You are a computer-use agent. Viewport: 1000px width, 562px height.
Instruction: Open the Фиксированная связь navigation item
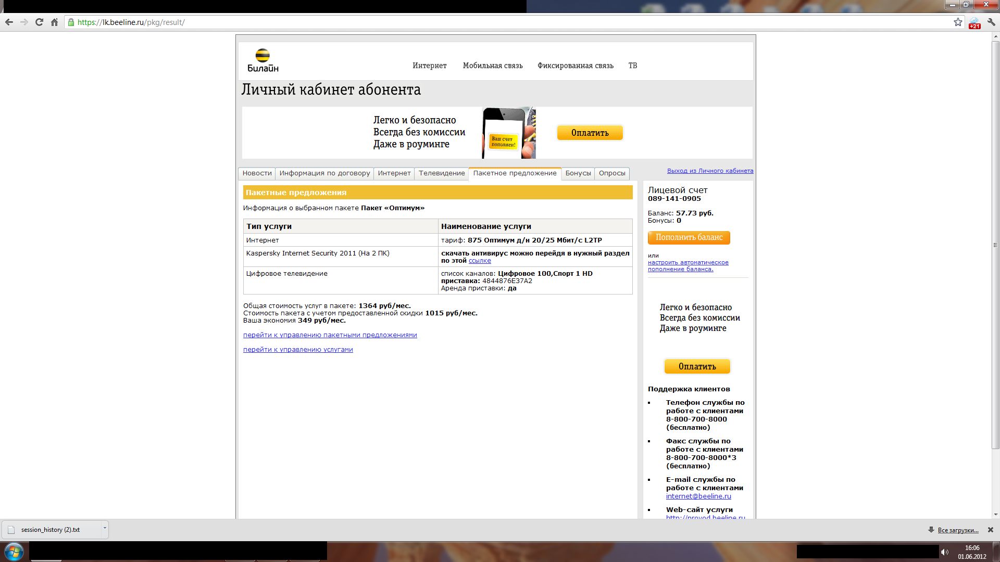pos(576,66)
